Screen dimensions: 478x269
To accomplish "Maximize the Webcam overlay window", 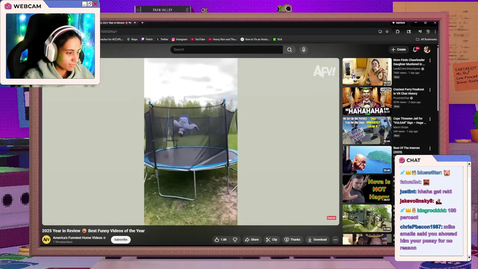I will (x=90, y=4).
